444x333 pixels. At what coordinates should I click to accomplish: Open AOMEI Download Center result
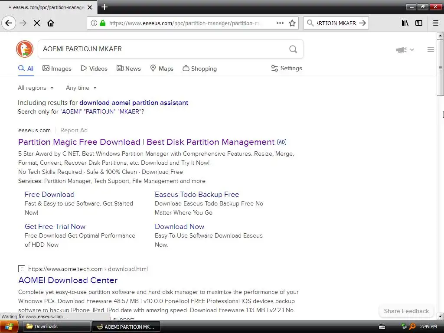[68, 280]
